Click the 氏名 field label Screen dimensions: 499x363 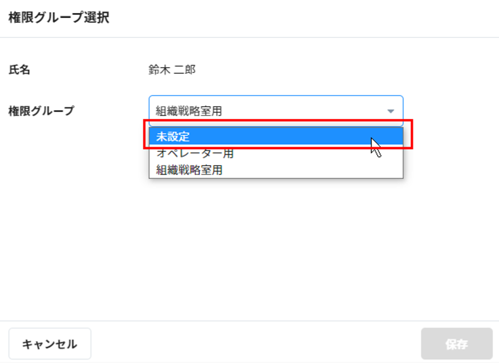coord(19,70)
